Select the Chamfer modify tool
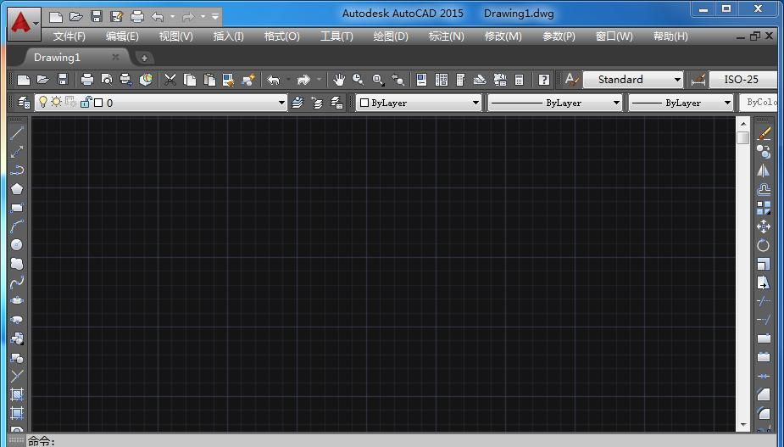 point(764,395)
